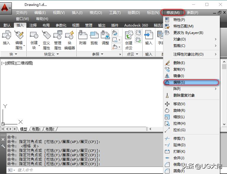Choose Stretch (拉伸) in Modify menu
The width and height of the screenshot is (227, 174).
191,123
